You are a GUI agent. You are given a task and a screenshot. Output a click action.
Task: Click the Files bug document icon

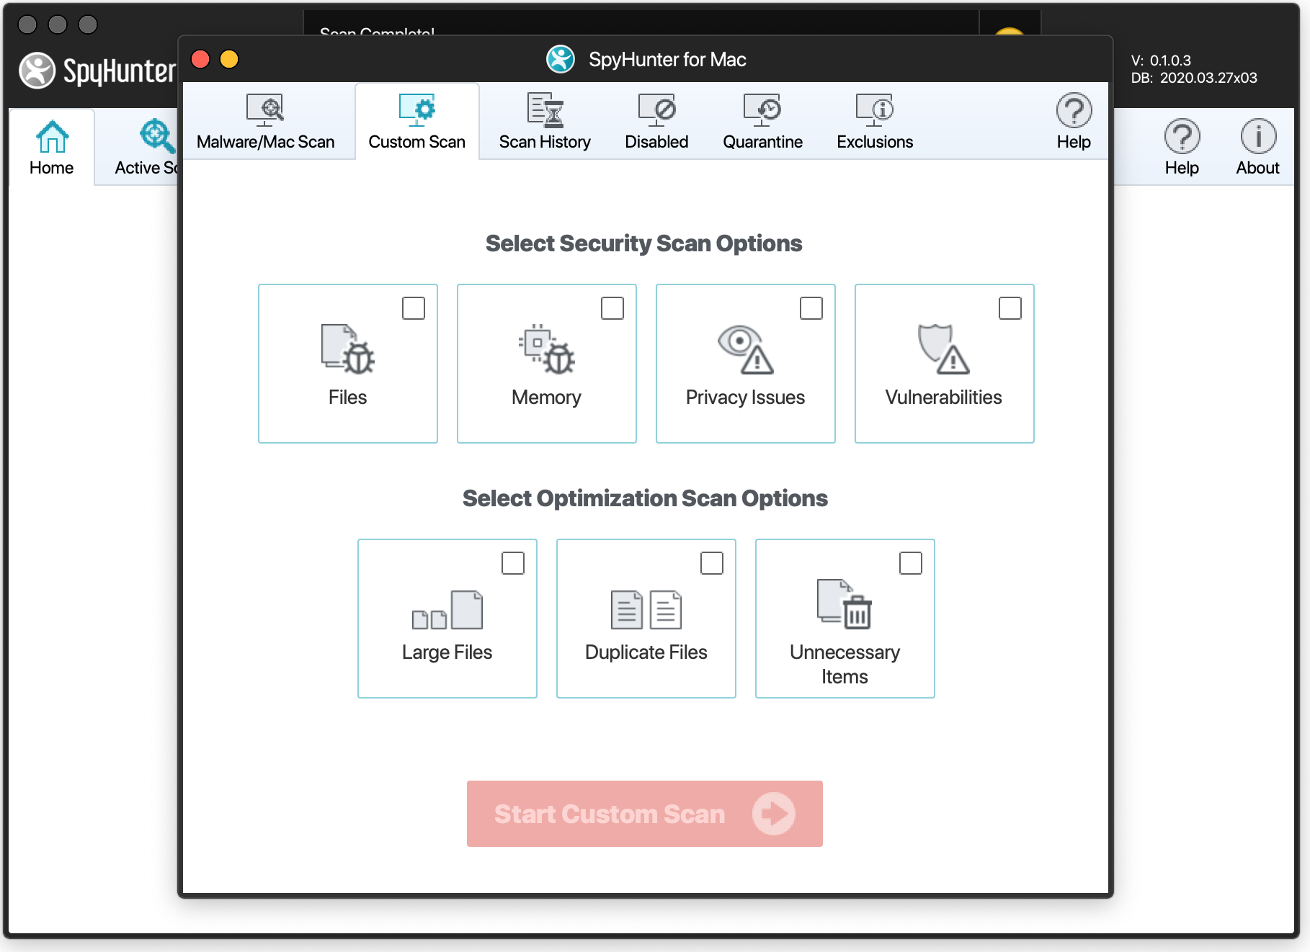(347, 349)
